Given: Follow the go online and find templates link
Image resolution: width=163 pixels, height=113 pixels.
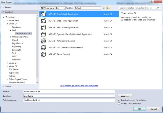Looking at the screenshot, I should click(79, 86).
